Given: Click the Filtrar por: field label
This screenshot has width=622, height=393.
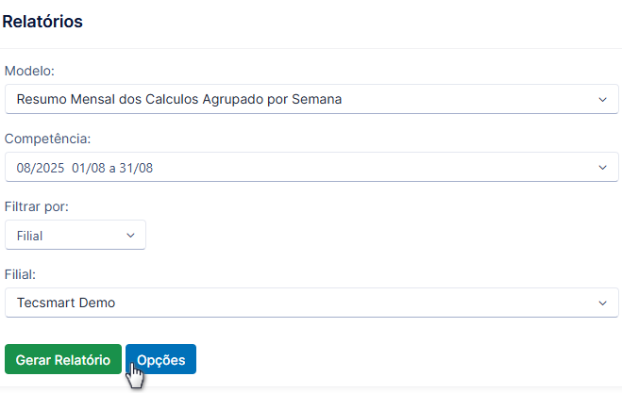Looking at the screenshot, I should 37,206.
